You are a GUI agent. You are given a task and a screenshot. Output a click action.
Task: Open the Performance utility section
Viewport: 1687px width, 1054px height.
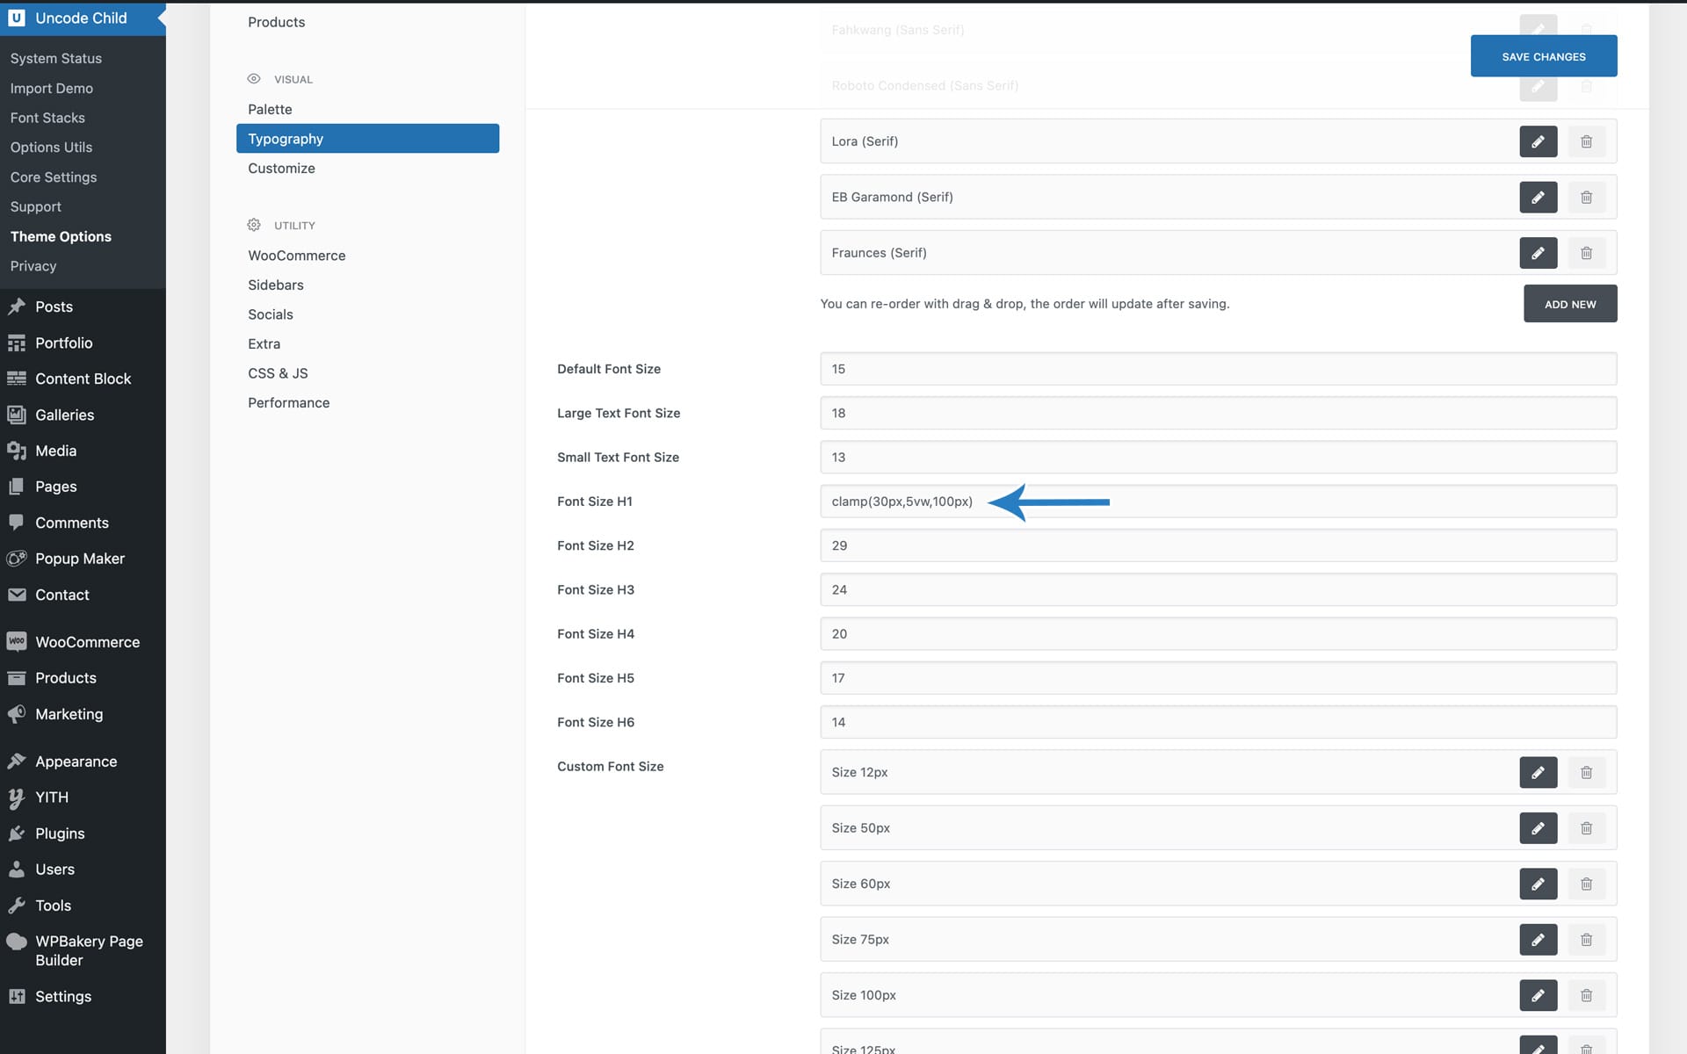[288, 402]
